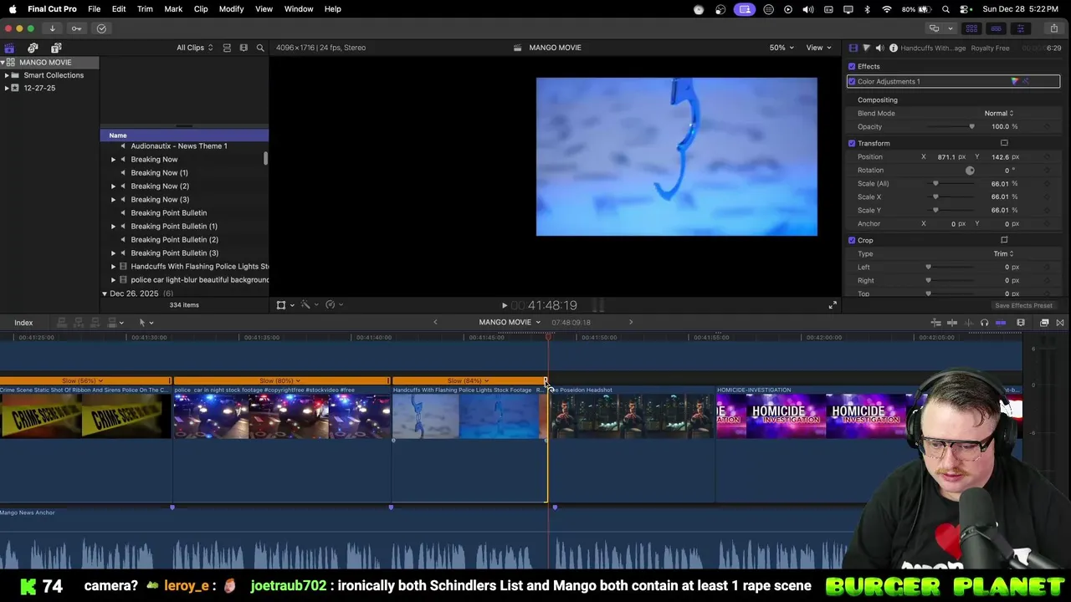The image size is (1071, 602).
Task: Open the Modify menu
Action: click(x=231, y=9)
